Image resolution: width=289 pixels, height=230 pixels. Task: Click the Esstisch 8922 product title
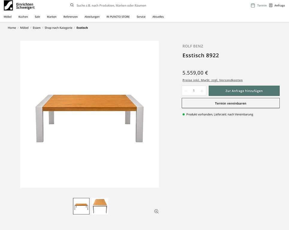(x=201, y=55)
